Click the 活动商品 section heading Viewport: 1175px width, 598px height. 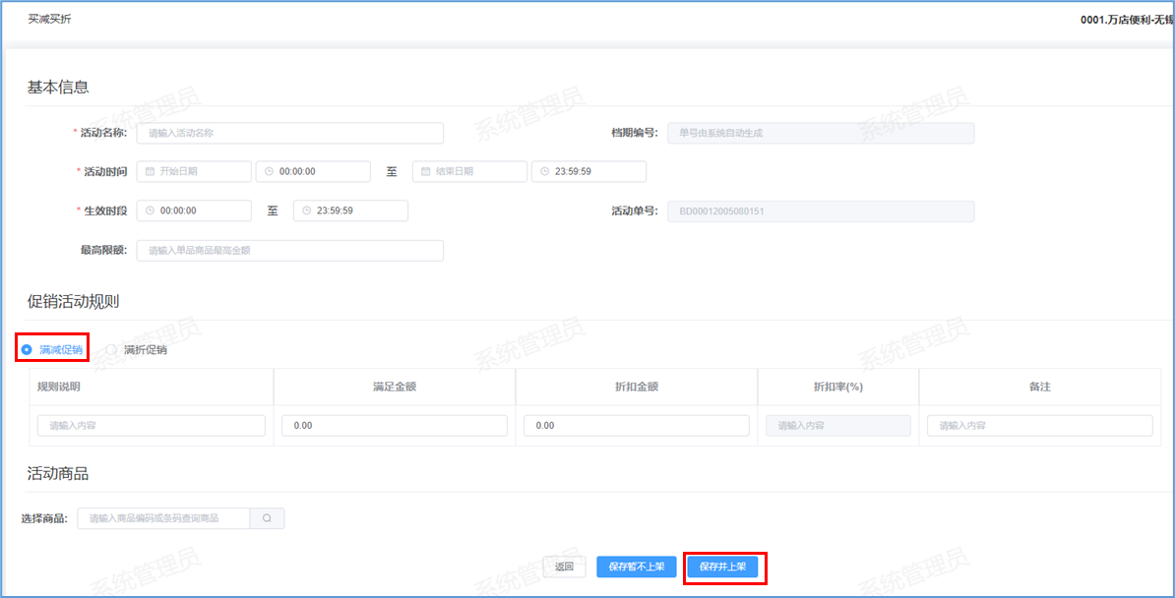point(58,474)
